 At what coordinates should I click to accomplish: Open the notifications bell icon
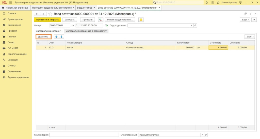(207, 3)
